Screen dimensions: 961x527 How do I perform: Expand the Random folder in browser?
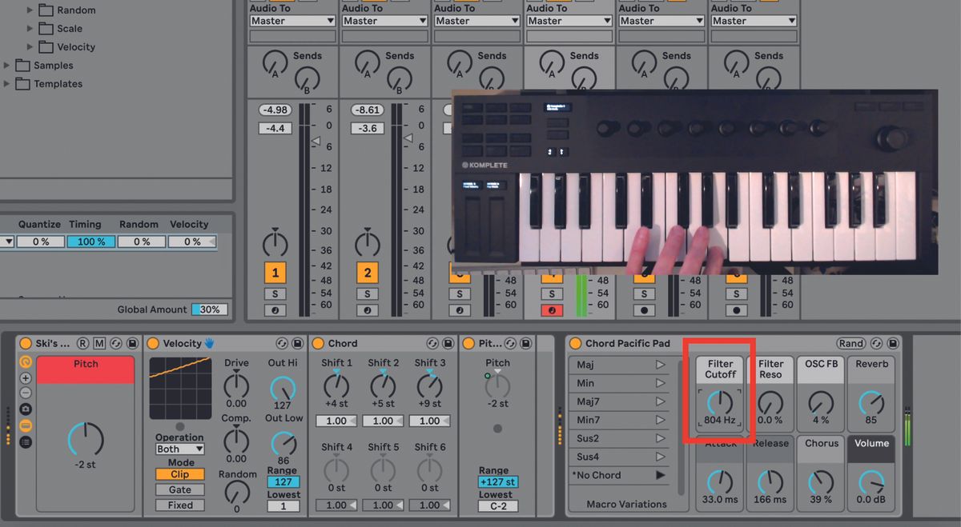[x=30, y=10]
